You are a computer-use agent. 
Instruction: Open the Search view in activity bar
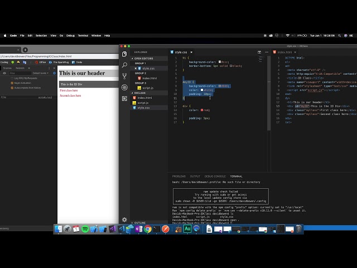(x=124, y=65)
